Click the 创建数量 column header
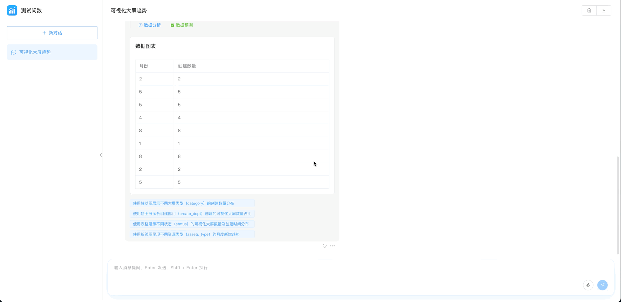This screenshot has height=302, width=621. tap(187, 66)
